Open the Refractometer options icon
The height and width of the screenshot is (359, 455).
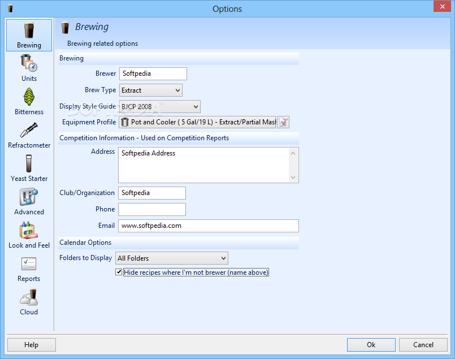(29, 130)
